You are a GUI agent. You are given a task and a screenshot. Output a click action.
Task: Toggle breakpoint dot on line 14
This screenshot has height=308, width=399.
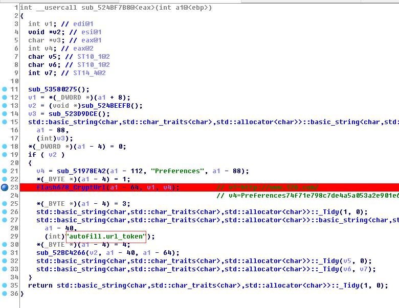[5, 113]
